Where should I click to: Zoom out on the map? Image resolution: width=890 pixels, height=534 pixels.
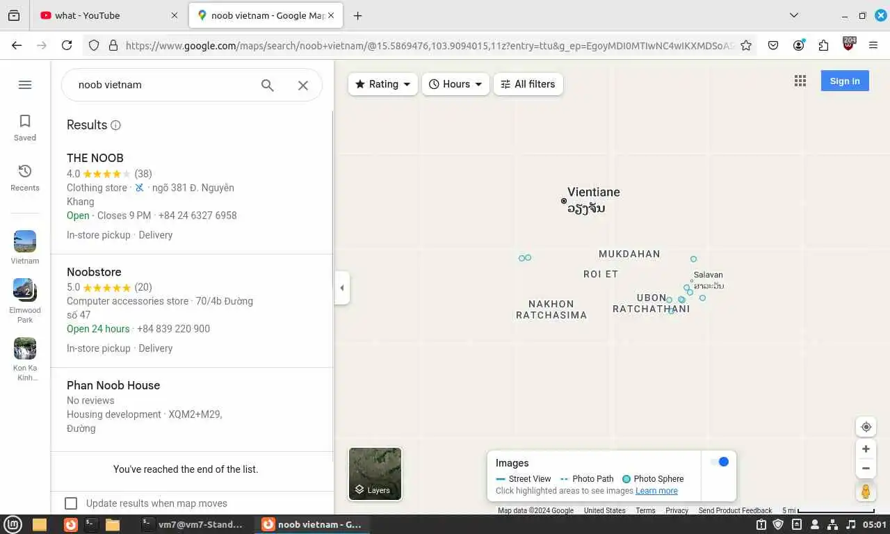pyautogui.click(x=866, y=469)
